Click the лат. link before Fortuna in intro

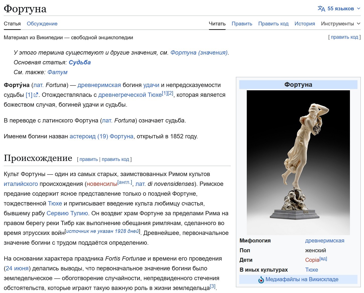[38, 85]
